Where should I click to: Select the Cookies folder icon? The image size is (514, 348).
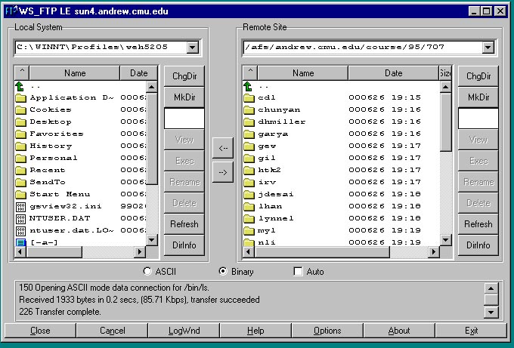20,109
